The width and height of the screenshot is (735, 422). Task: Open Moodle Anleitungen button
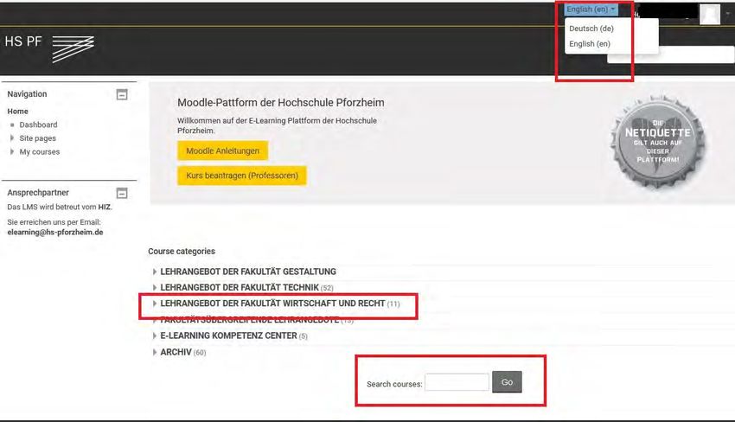point(222,151)
